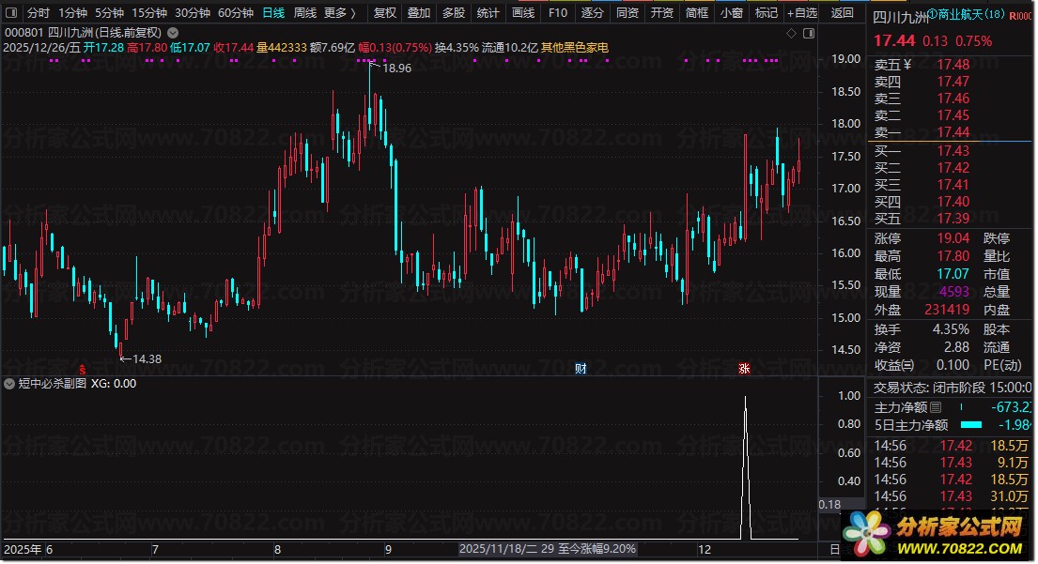Toggle the 复权 adjustment option
The image size is (1038, 564).
pyautogui.click(x=384, y=13)
